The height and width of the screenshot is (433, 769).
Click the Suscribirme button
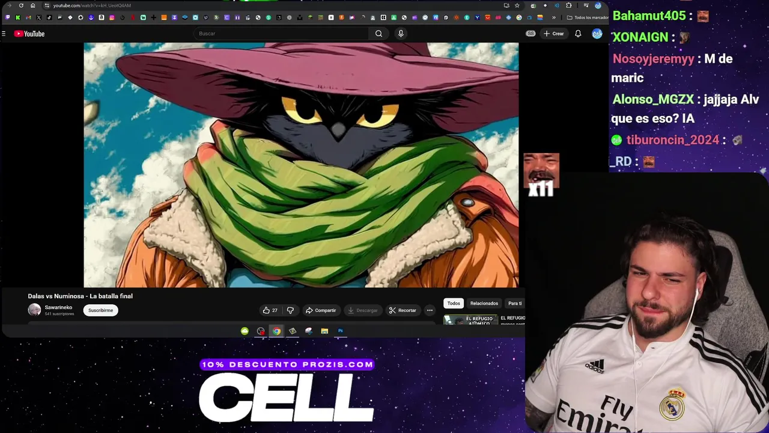click(x=100, y=310)
